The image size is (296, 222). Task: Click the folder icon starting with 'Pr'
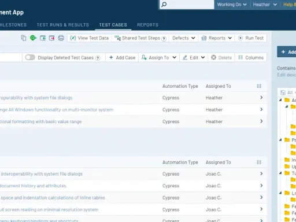point(287,140)
